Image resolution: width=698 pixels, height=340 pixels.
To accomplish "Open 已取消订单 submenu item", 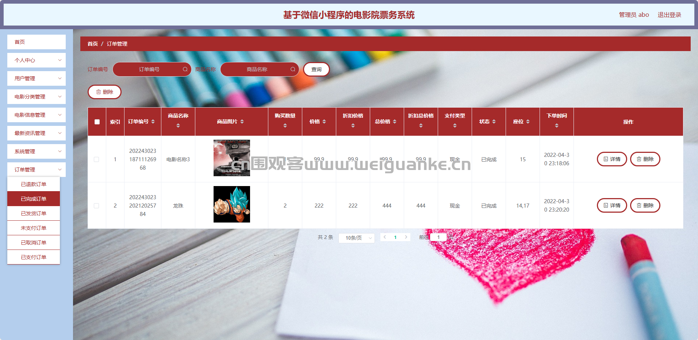I will (34, 243).
